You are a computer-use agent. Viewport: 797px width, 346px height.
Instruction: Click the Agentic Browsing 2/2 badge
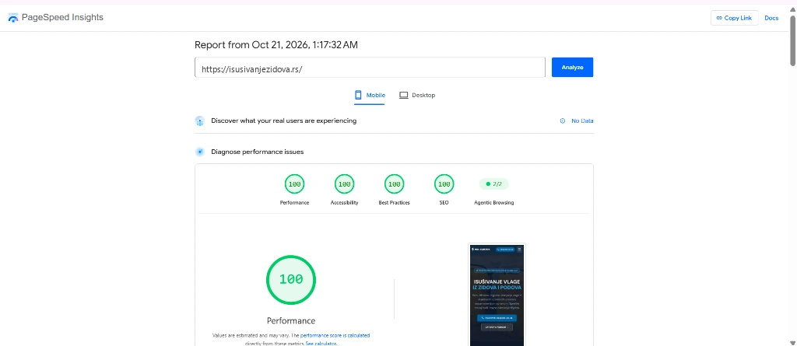[493, 184]
